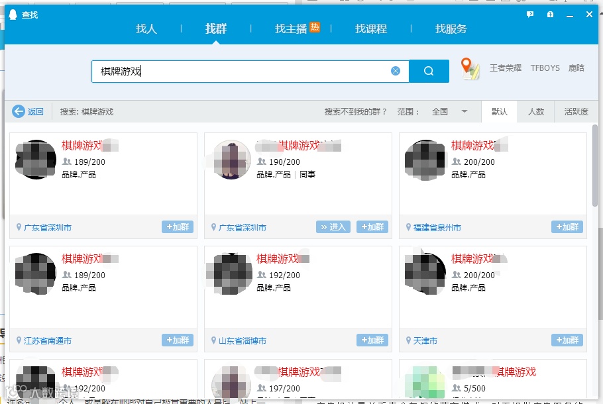
Task: Click the 热 badge on 找主播
Action: coord(315,27)
